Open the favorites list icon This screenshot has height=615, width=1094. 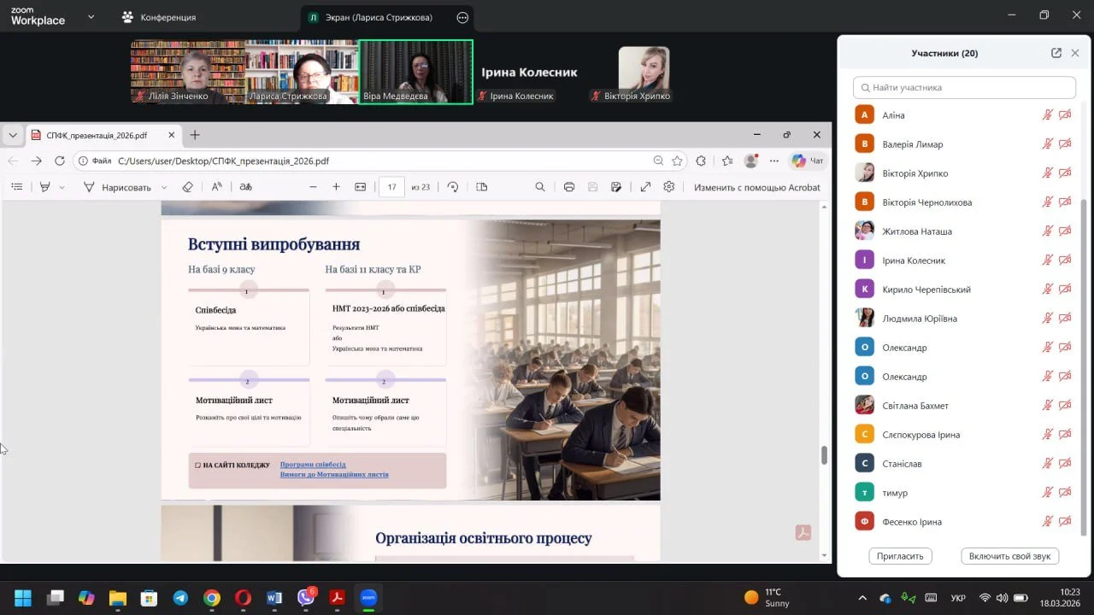(x=727, y=161)
